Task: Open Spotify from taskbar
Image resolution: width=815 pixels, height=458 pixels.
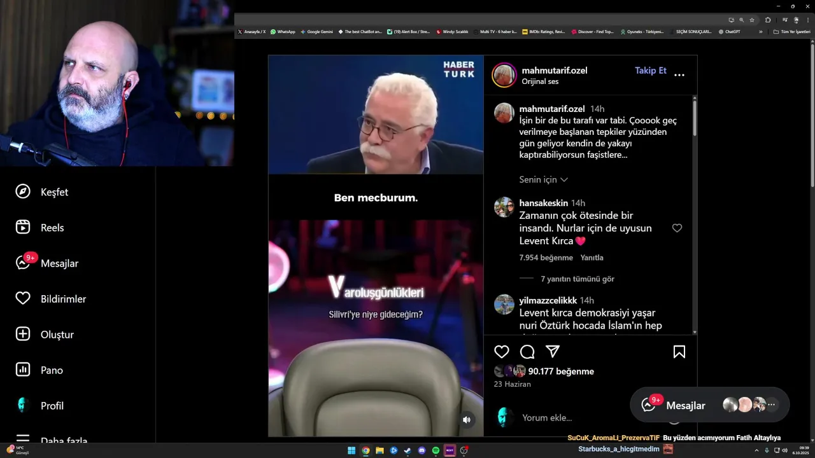Action: click(x=436, y=450)
